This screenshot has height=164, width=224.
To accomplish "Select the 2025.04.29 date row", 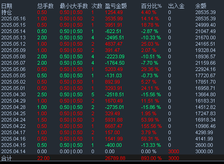I will (14, 101).
